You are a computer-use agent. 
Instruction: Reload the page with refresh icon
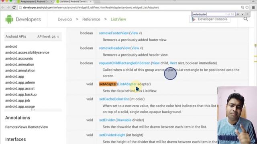[x=14, y=8]
